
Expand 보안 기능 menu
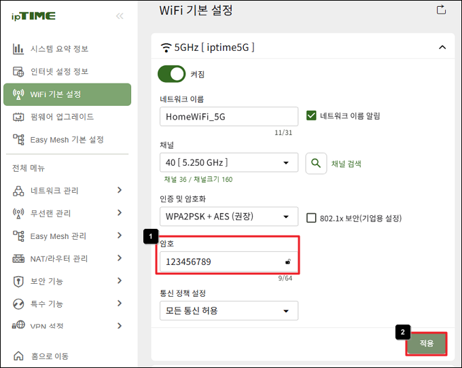tap(67, 281)
